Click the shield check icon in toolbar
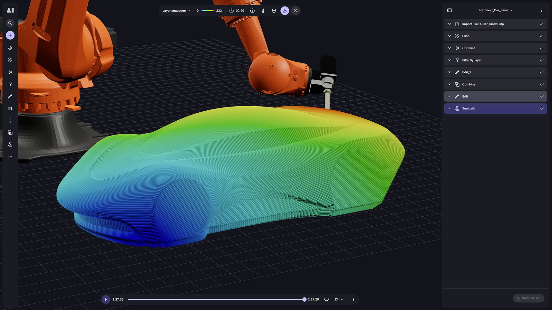This screenshot has height=310, width=552. point(274,11)
